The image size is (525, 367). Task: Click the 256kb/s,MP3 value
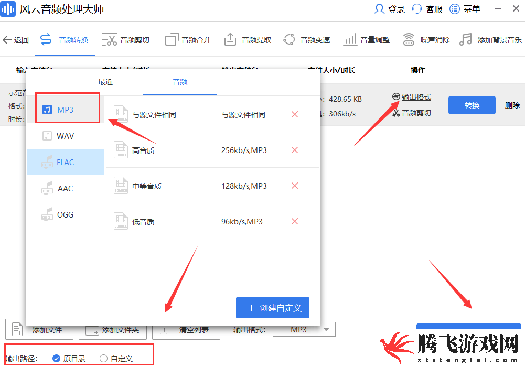pos(244,150)
